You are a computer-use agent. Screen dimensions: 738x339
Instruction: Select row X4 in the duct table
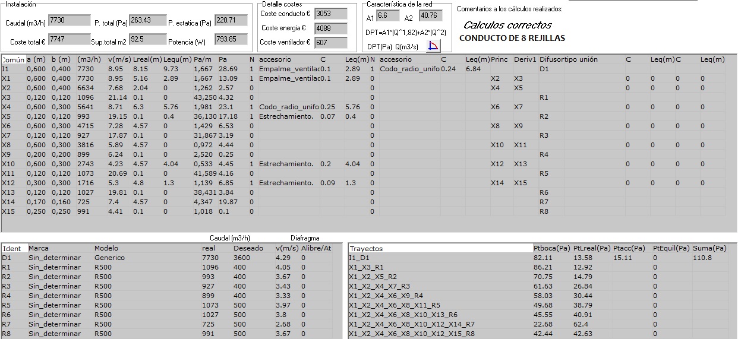(x=7, y=107)
